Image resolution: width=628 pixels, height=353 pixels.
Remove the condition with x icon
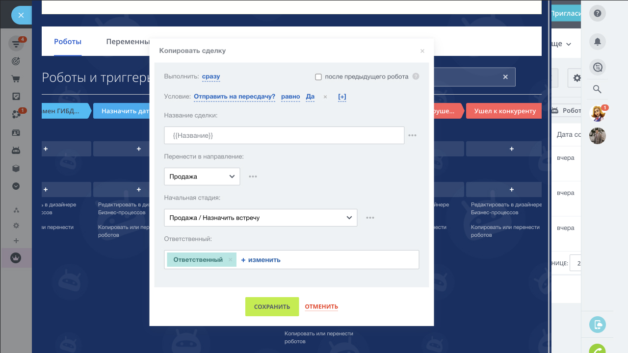click(x=325, y=97)
